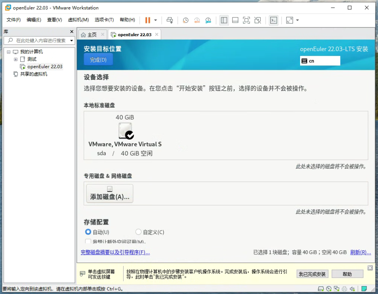Expand the 测试 folder node
This screenshot has height=294, width=378.
[x=16, y=59]
